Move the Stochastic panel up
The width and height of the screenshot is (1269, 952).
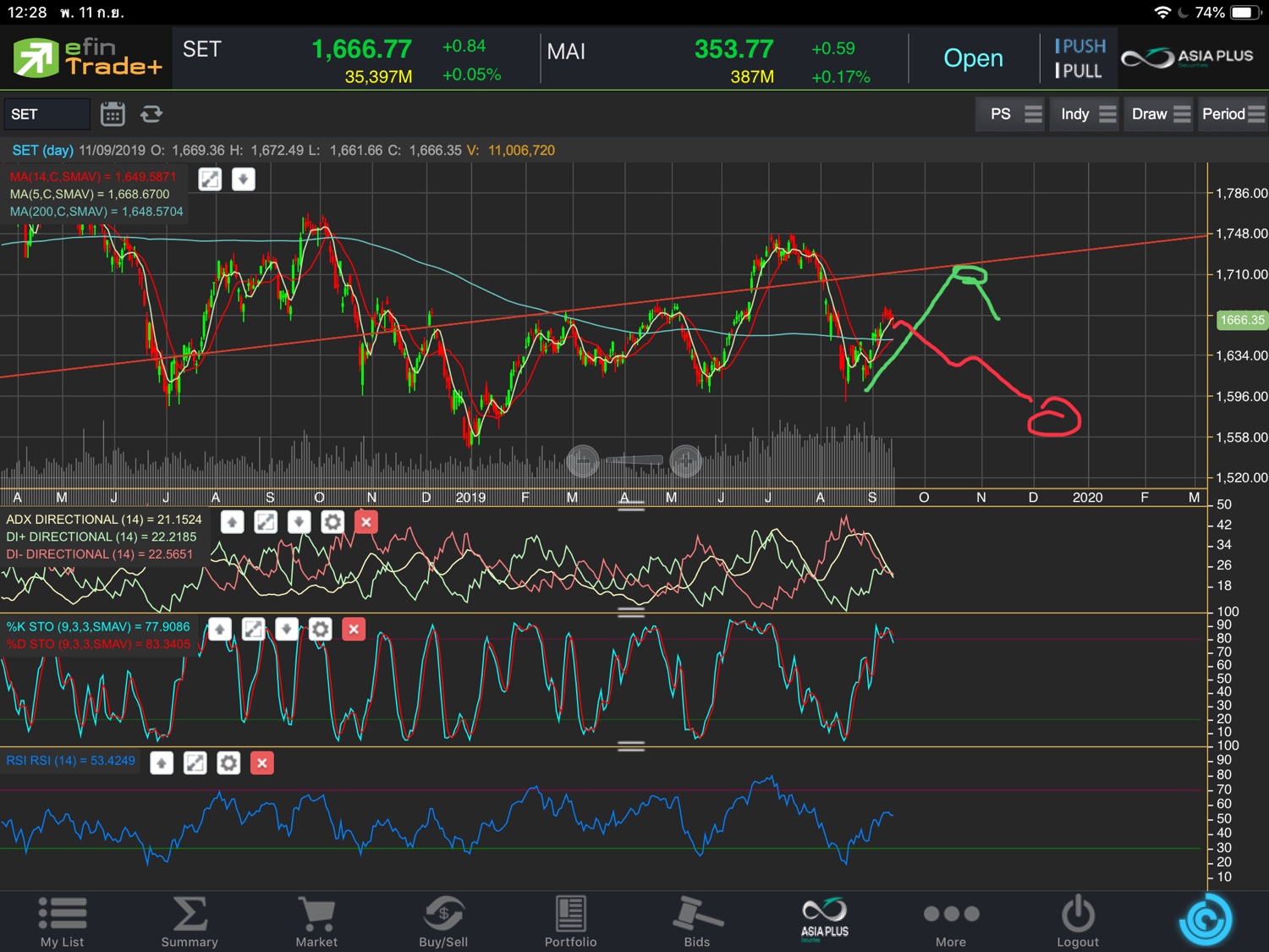click(219, 629)
